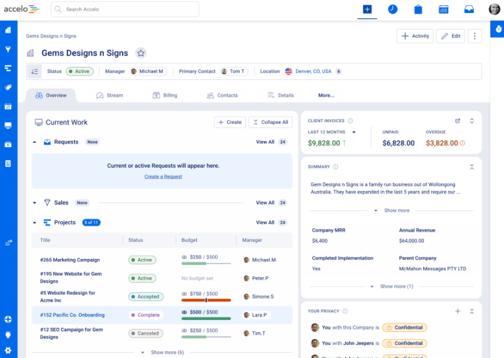Switch to the Billing tab
504x358 pixels.
tap(165, 95)
